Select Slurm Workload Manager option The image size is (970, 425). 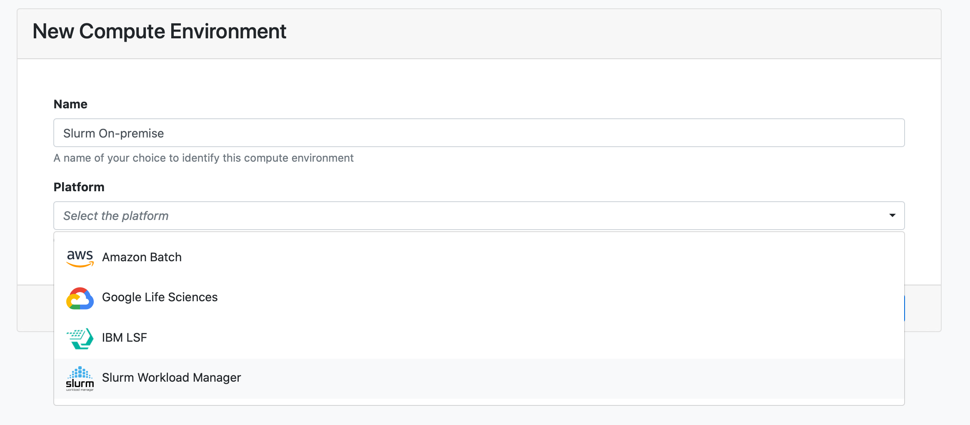tap(171, 378)
